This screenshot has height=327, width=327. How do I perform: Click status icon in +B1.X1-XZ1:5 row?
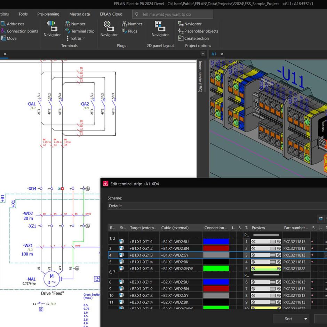[x=121, y=268]
